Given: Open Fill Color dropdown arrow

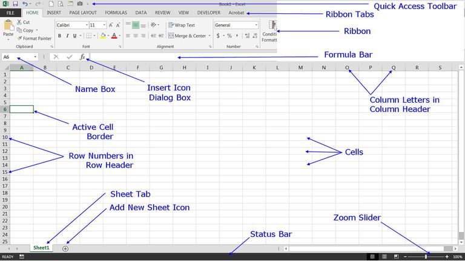Looking at the screenshot, I should point(108,36).
